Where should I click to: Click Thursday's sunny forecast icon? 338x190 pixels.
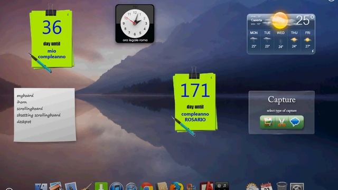pyautogui.click(x=294, y=40)
